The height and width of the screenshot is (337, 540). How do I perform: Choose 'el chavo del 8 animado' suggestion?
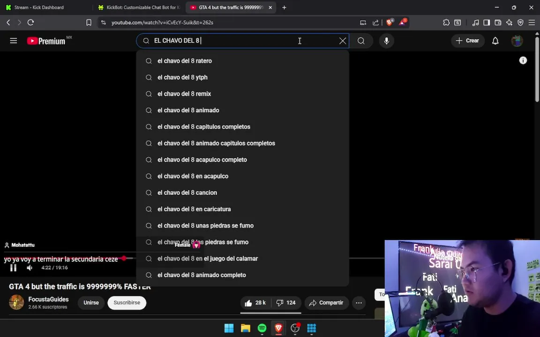[242, 110]
